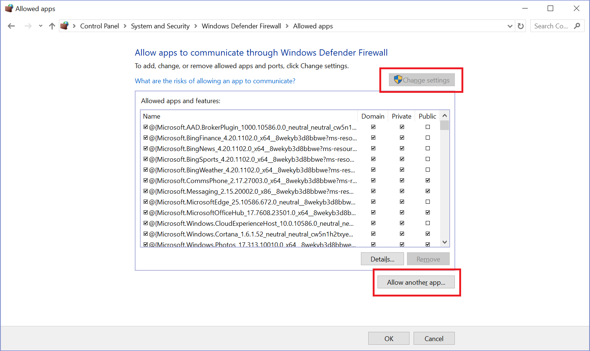This screenshot has width=590, height=351.
Task: Open the recent locations dropdown arrow
Action: pyautogui.click(x=41, y=26)
